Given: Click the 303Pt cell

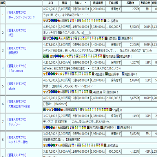Looking at the screenshot, I should (x=145, y=45).
